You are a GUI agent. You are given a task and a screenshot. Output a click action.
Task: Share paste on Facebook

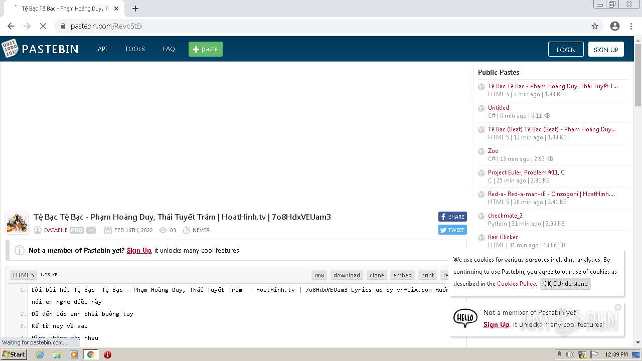click(x=452, y=217)
